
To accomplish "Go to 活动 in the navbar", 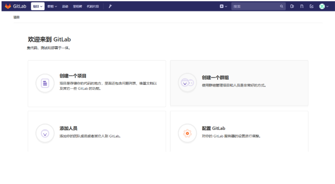I will pyautogui.click(x=65, y=6).
